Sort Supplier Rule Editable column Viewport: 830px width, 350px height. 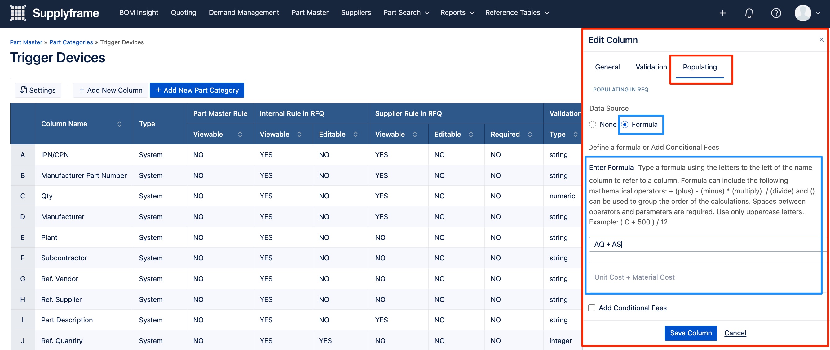pos(471,135)
